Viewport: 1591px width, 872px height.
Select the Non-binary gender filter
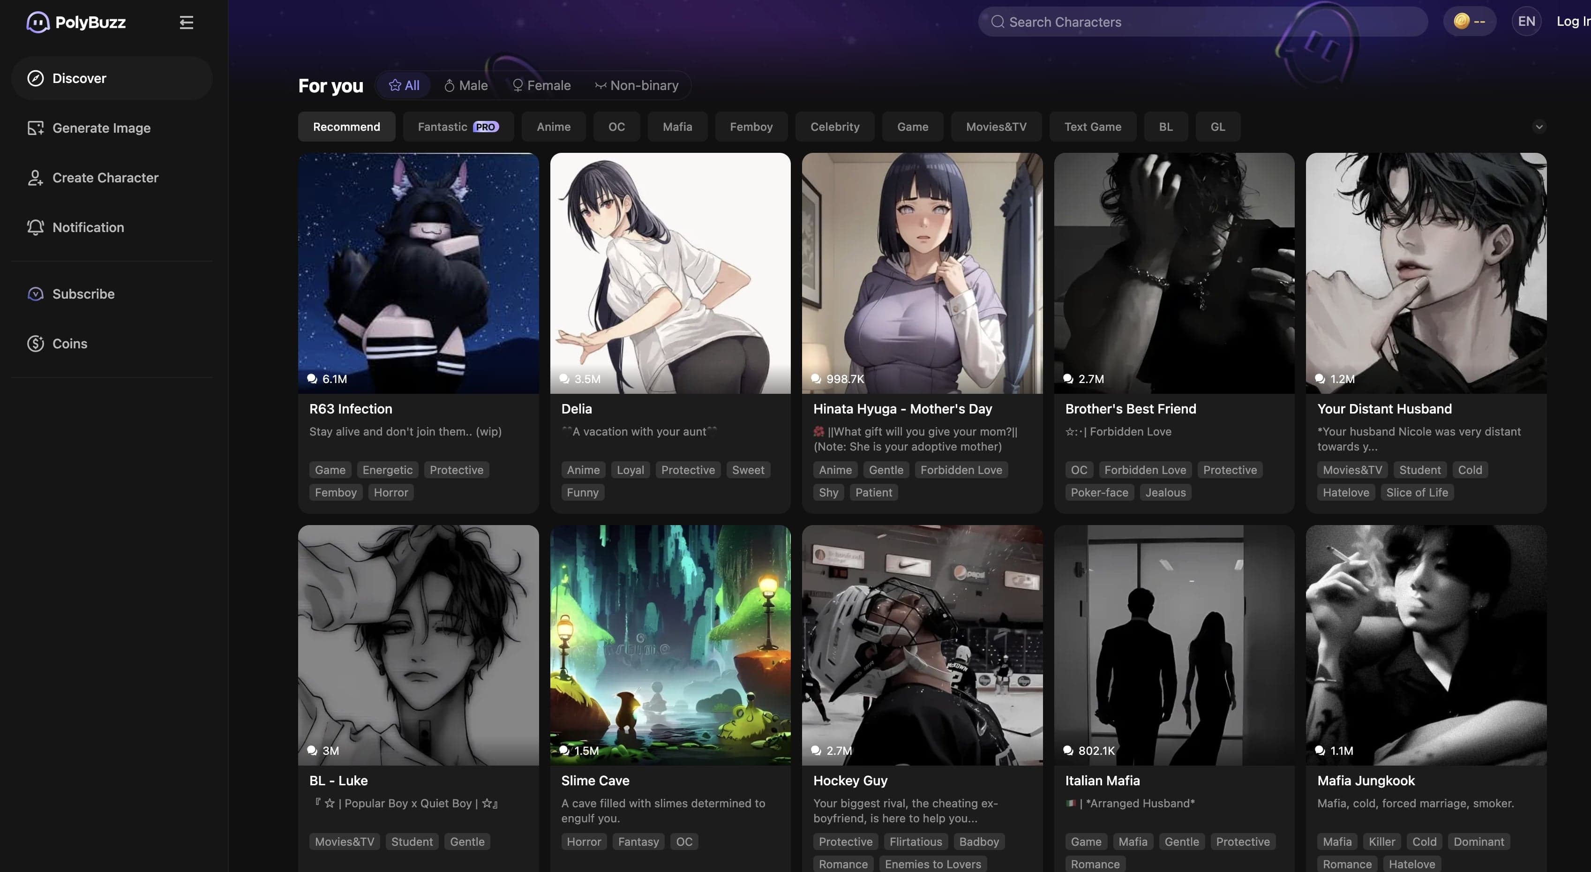[637, 86]
